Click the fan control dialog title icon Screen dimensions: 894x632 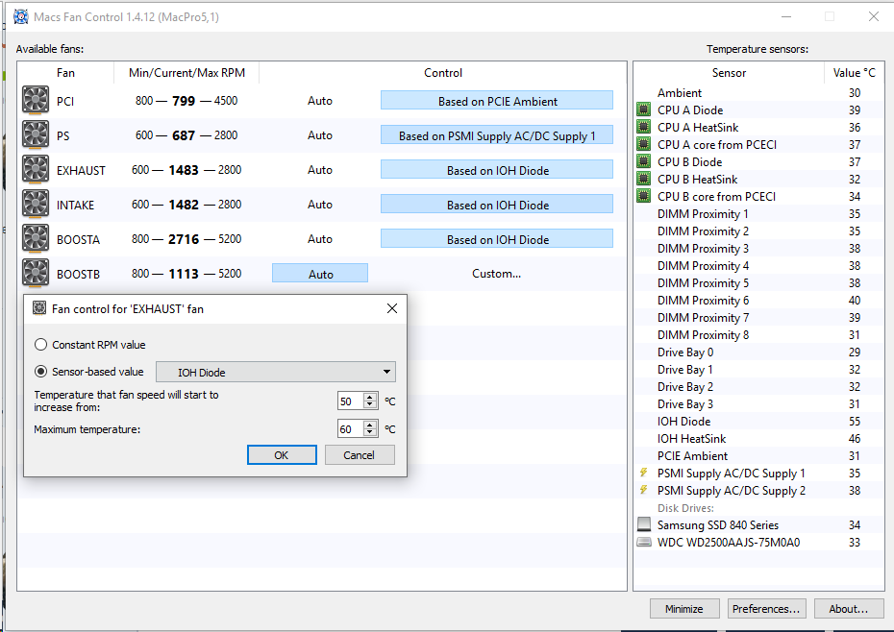point(39,308)
